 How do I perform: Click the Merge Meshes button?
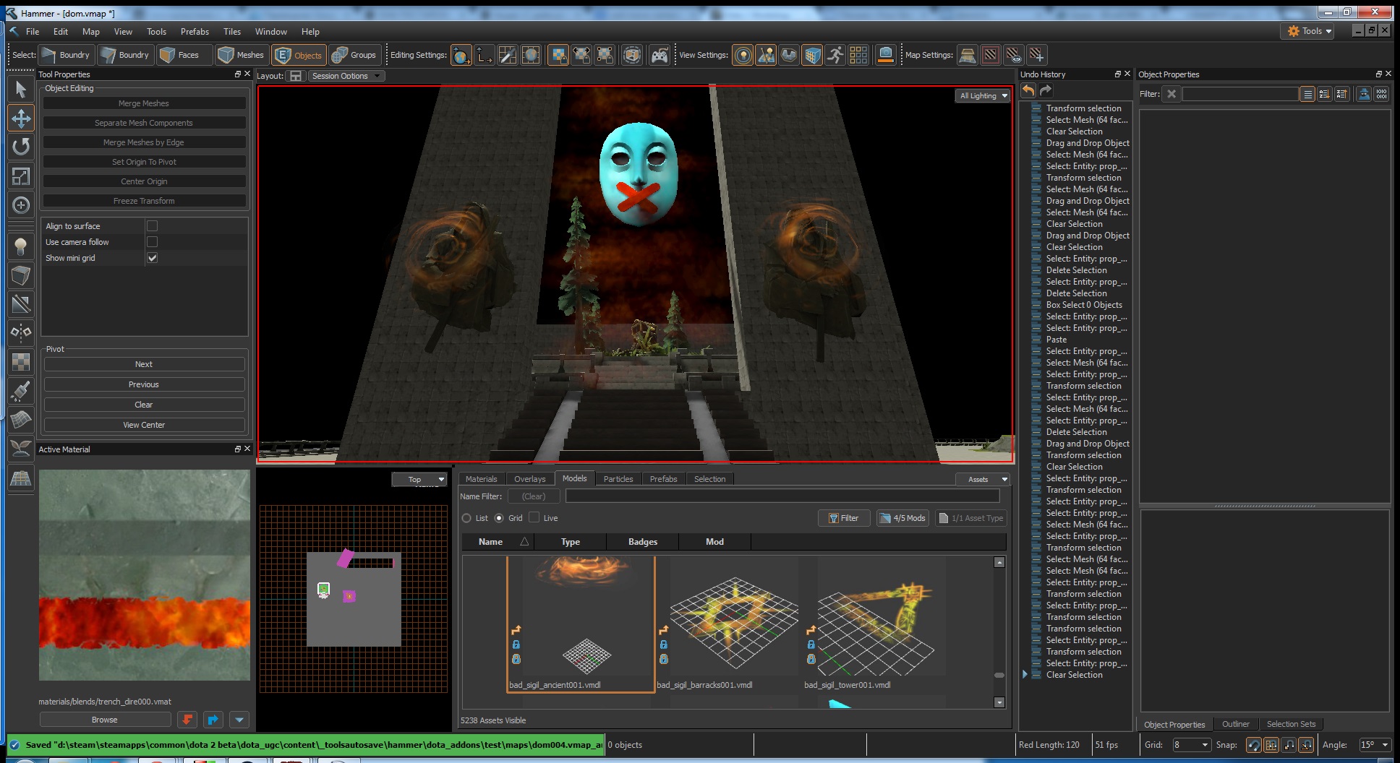point(144,103)
